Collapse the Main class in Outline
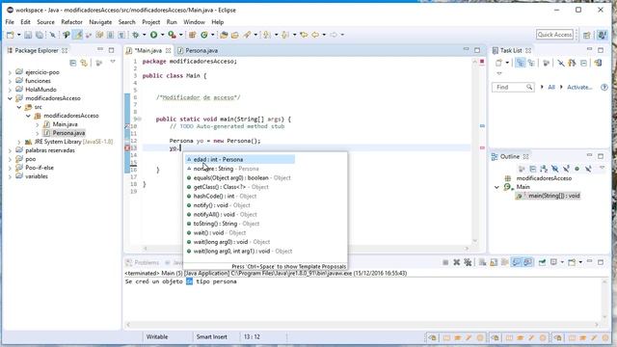617x347 pixels. coord(497,187)
